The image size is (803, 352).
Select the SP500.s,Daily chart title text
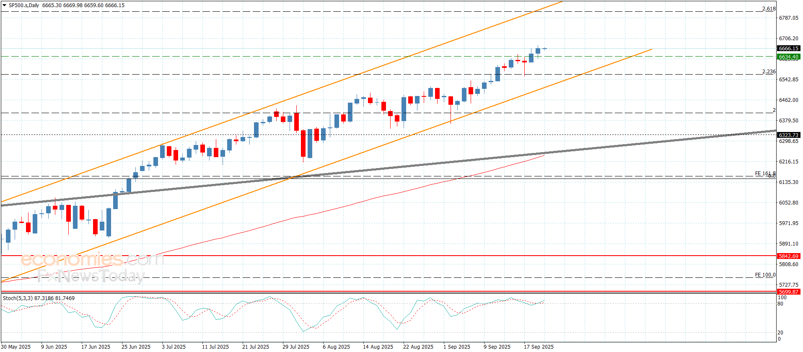(24, 5)
